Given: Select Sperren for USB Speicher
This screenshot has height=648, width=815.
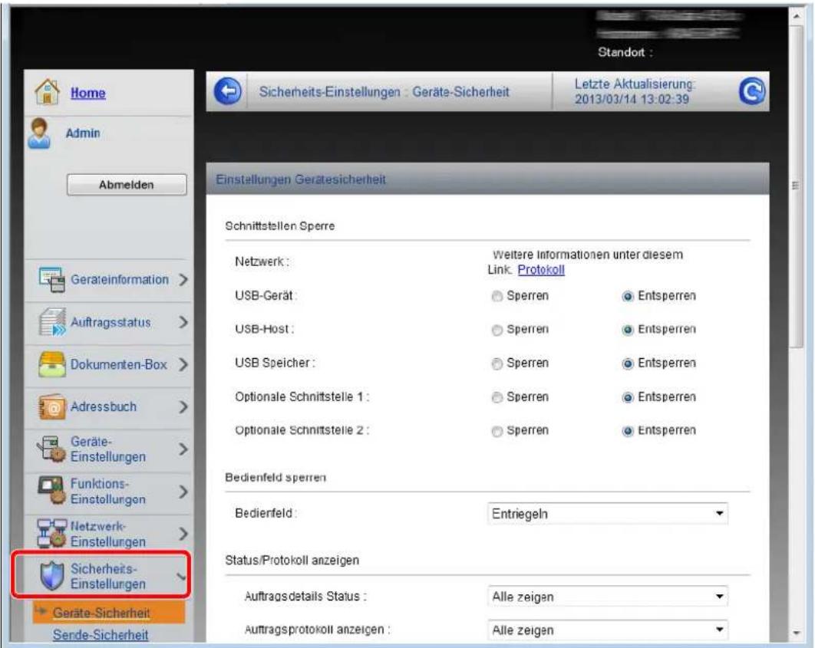Looking at the screenshot, I should click(497, 363).
